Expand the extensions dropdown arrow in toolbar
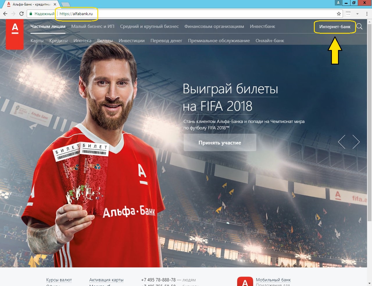This screenshot has height=286, width=372. pyautogui.click(x=357, y=14)
